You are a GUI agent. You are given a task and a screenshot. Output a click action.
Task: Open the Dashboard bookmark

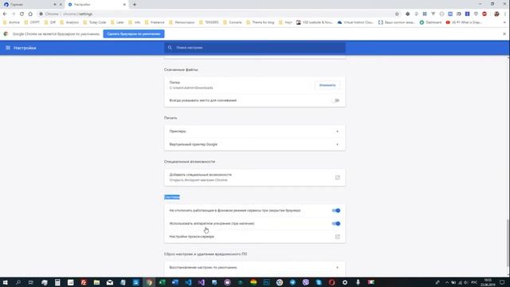click(430, 22)
